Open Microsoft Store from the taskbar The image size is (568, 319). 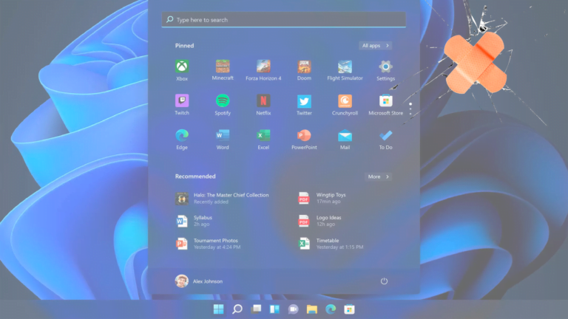pyautogui.click(x=349, y=309)
